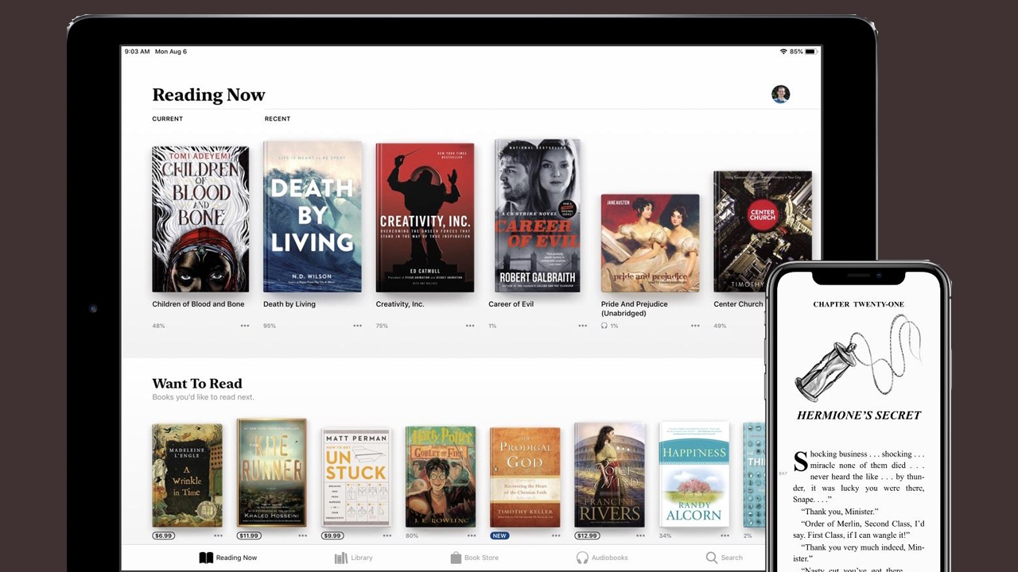The height and width of the screenshot is (572, 1018).
Task: Click the 'Career of Evil' title text
Action: click(x=511, y=304)
